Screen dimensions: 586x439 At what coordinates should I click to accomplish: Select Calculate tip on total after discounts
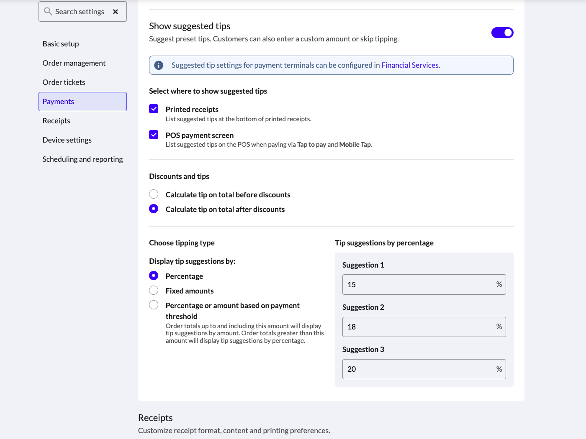154,209
